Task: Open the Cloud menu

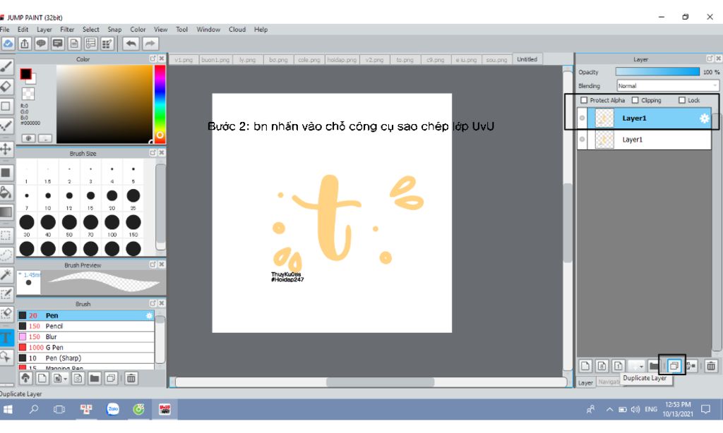Action: [x=237, y=30]
